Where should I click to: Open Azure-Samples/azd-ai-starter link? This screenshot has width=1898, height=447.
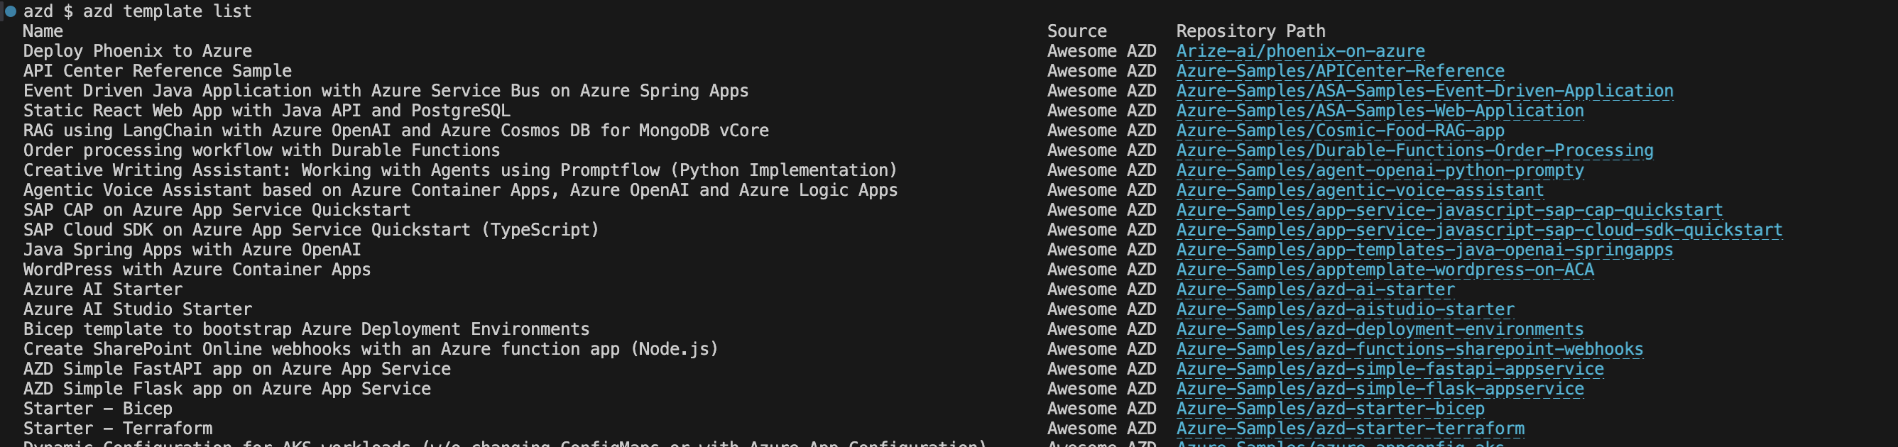pos(1315,289)
